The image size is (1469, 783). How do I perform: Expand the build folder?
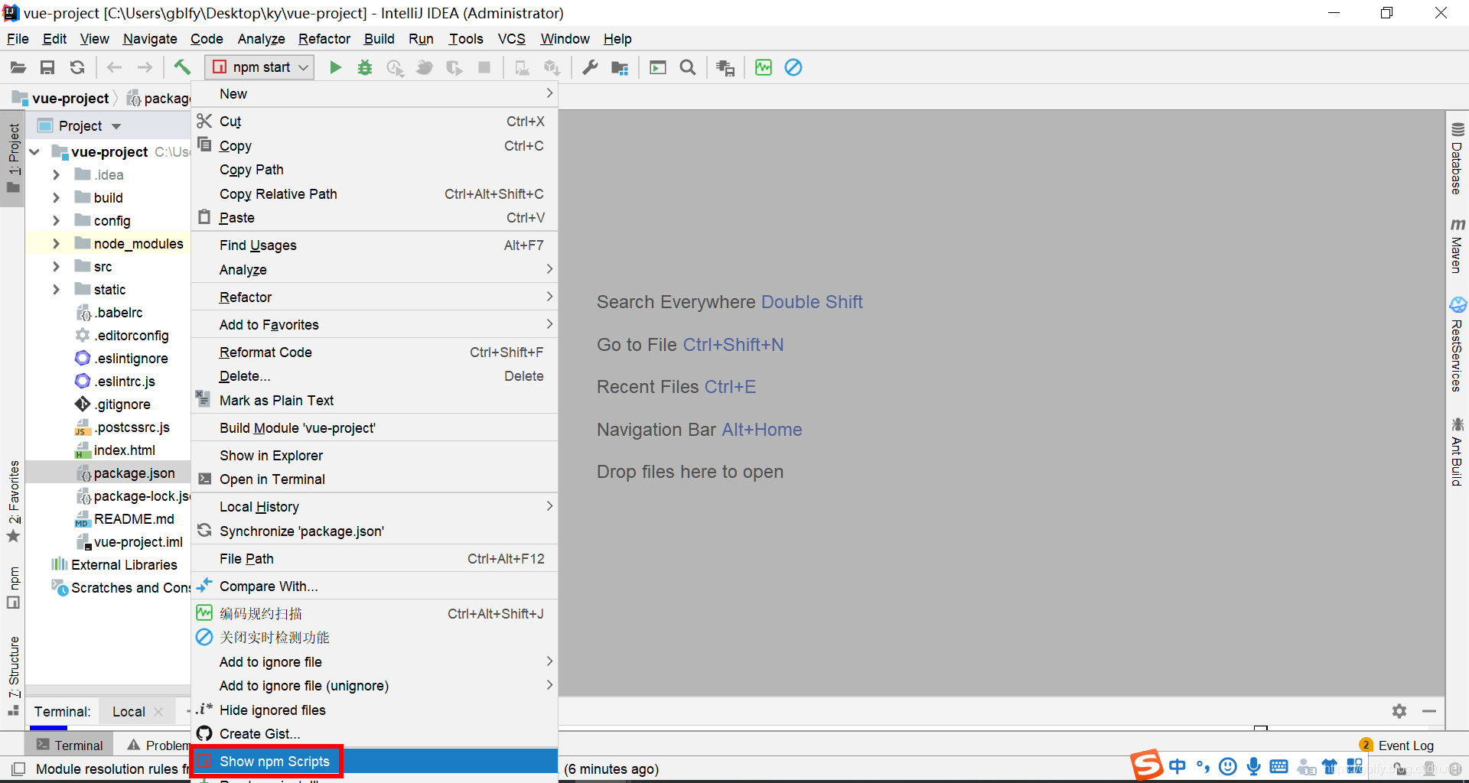pos(56,198)
